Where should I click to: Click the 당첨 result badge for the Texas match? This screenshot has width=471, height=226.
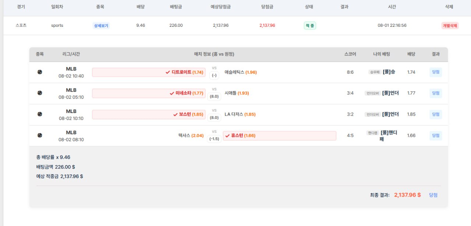436,136
